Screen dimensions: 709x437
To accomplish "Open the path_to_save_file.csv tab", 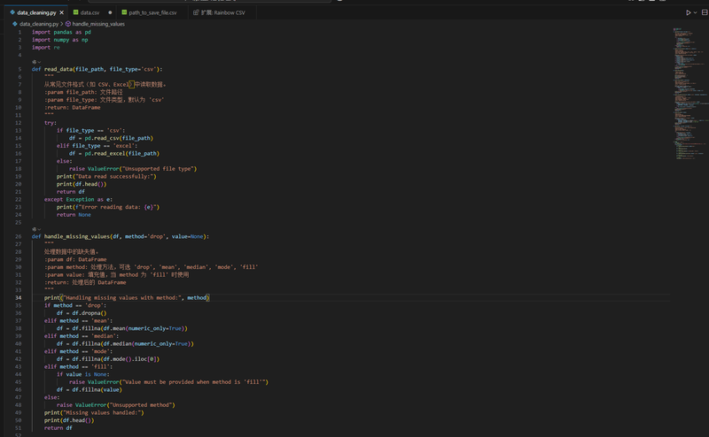I will (x=152, y=12).
